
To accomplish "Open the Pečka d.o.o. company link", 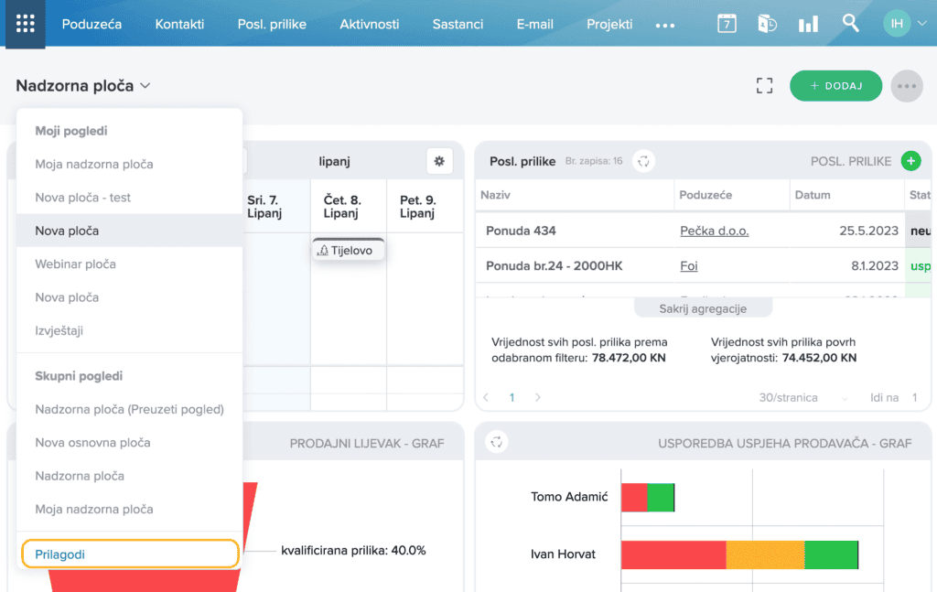I will [714, 231].
